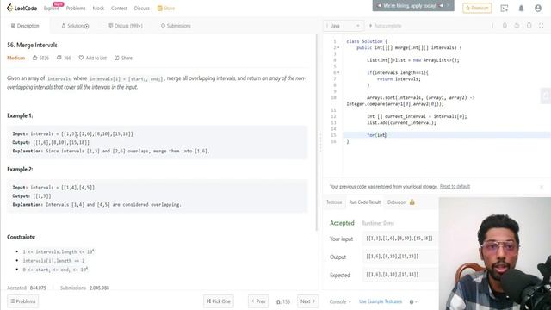551x310 pixels.
Task: Switch to the Submissions tab
Action: tap(176, 26)
